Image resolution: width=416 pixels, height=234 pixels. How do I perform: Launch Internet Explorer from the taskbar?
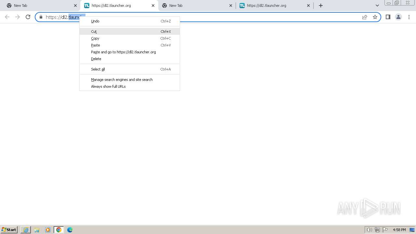[x=26, y=230]
